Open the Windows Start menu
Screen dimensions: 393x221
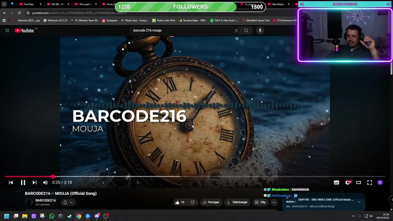tap(7, 216)
